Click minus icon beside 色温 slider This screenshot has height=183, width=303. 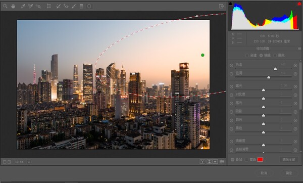[x=231, y=65]
